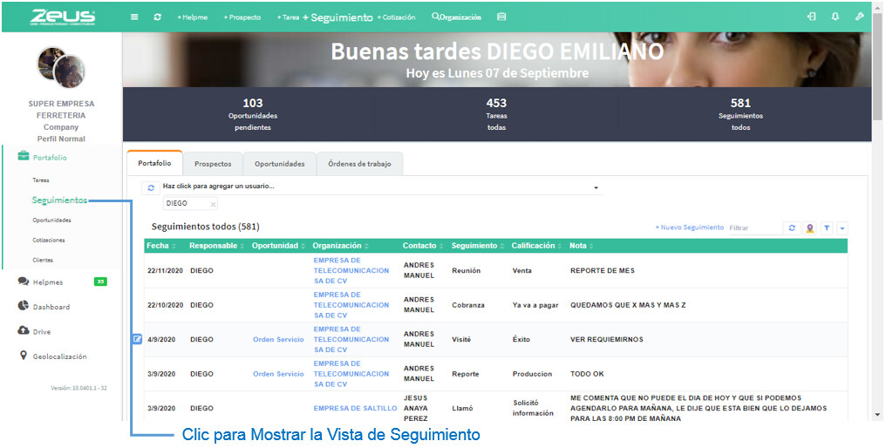Viewport: 886px width, 448px height.
Task: Sort by Oportunidad column header
Action: click(x=278, y=246)
